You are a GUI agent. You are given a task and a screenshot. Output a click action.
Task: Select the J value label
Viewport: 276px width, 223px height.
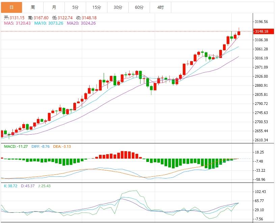point(44,185)
